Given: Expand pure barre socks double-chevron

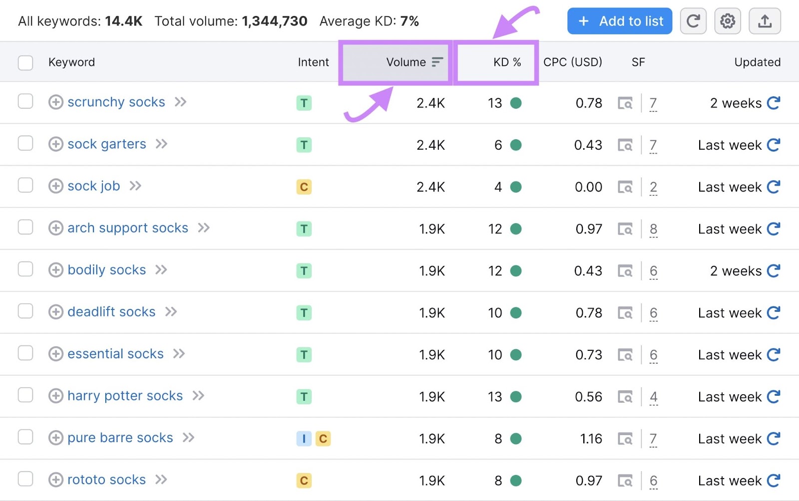Looking at the screenshot, I should pyautogui.click(x=188, y=438).
